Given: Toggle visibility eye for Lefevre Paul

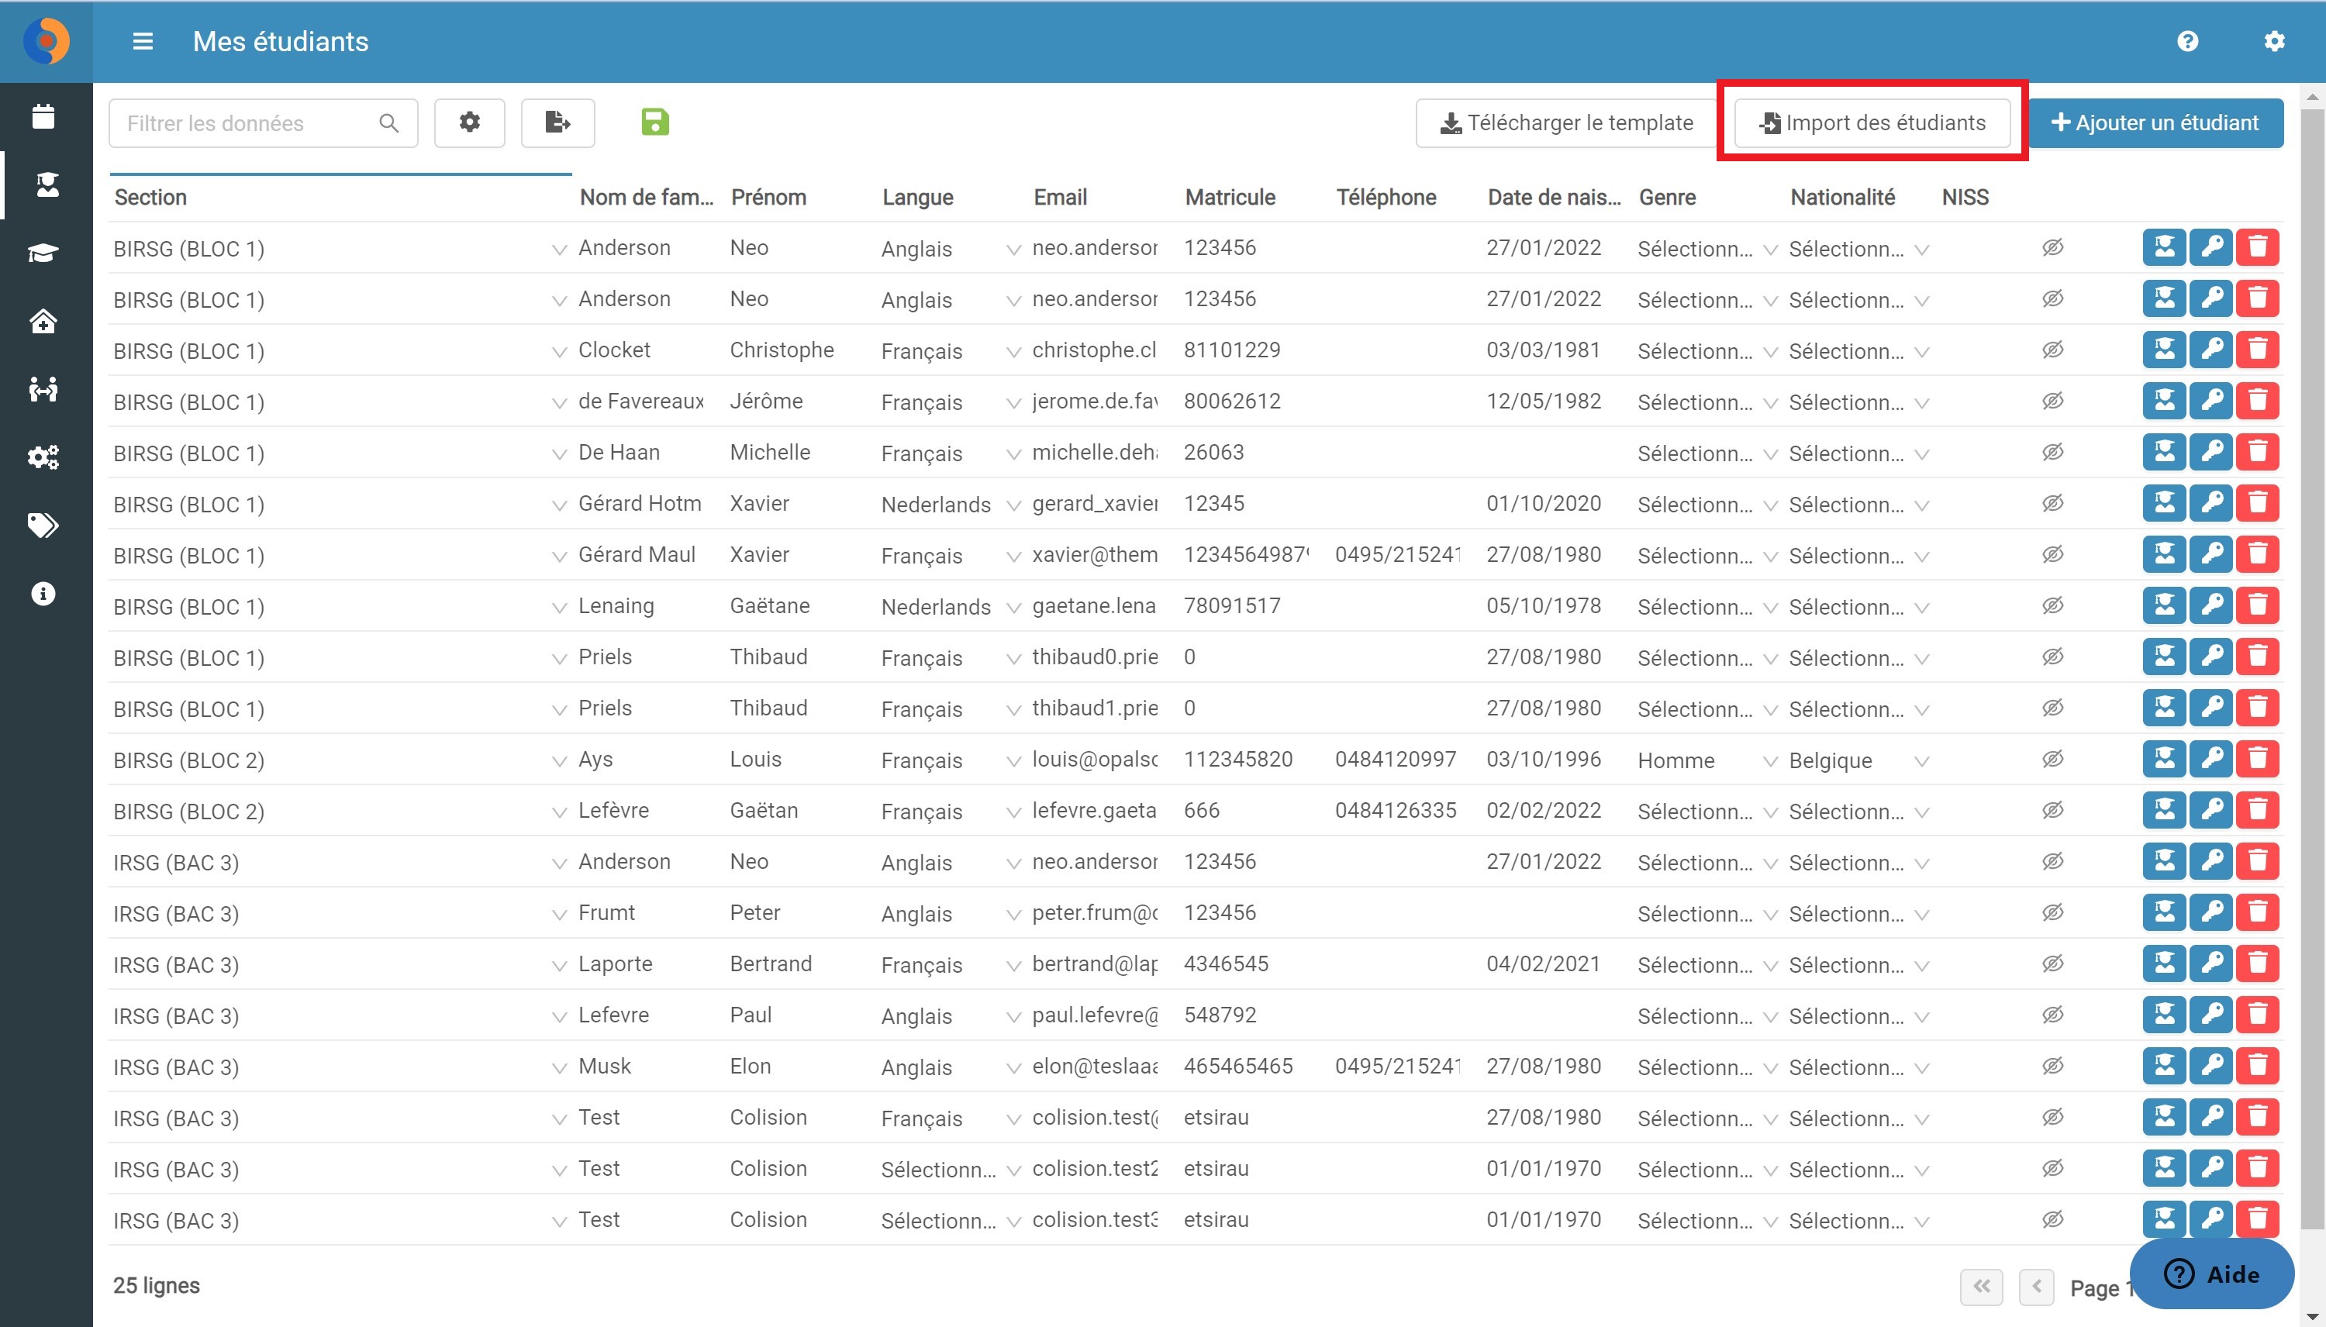Looking at the screenshot, I should 2052,1015.
